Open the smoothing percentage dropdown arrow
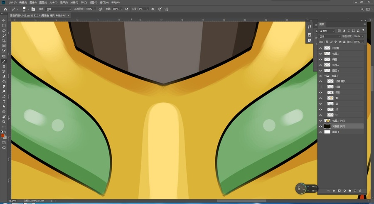The width and height of the screenshot is (374, 204). point(148,9)
